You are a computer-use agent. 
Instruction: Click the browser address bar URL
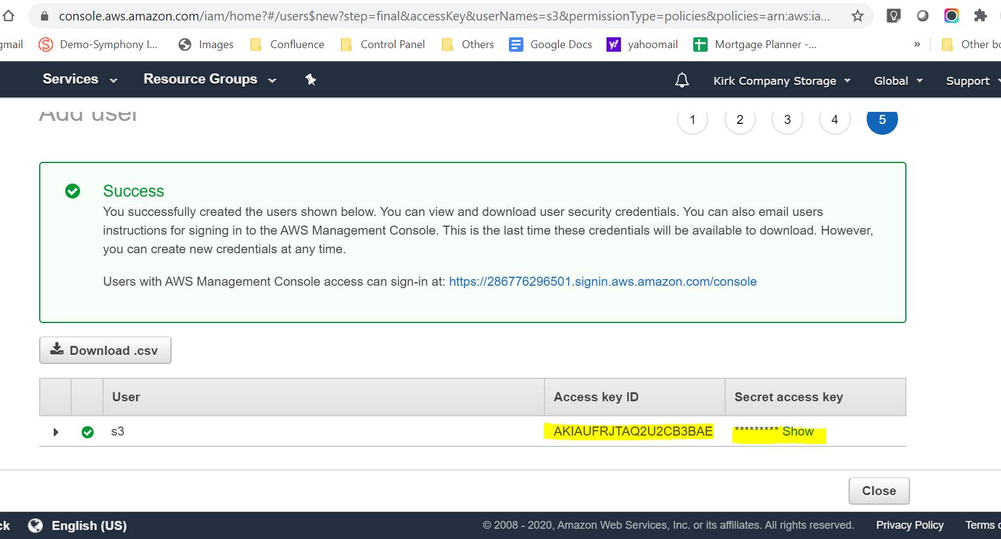tap(444, 16)
